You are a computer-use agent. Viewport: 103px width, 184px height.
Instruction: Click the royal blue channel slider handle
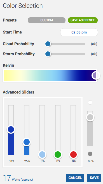coord(11,129)
